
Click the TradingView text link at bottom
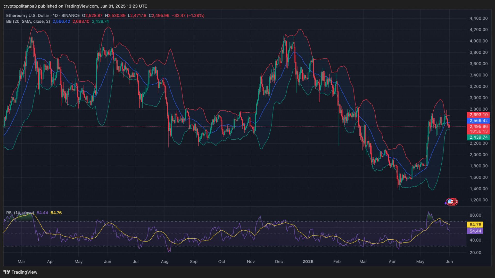pos(24,272)
